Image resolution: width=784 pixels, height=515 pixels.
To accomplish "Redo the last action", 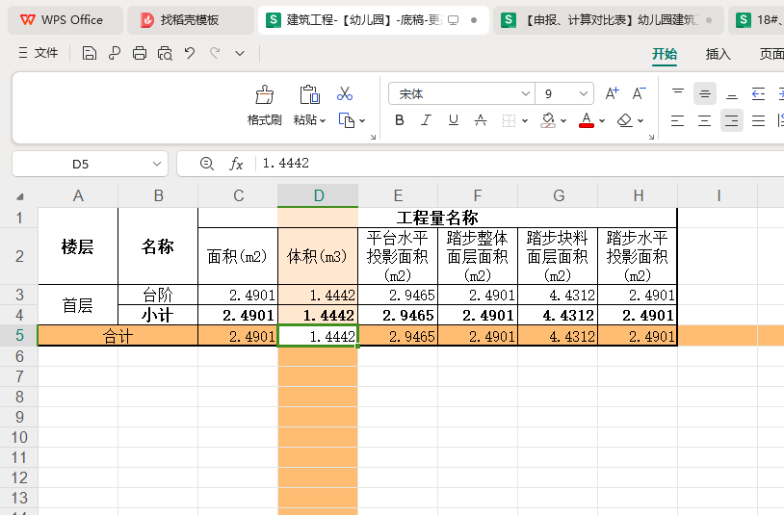I will [x=215, y=53].
